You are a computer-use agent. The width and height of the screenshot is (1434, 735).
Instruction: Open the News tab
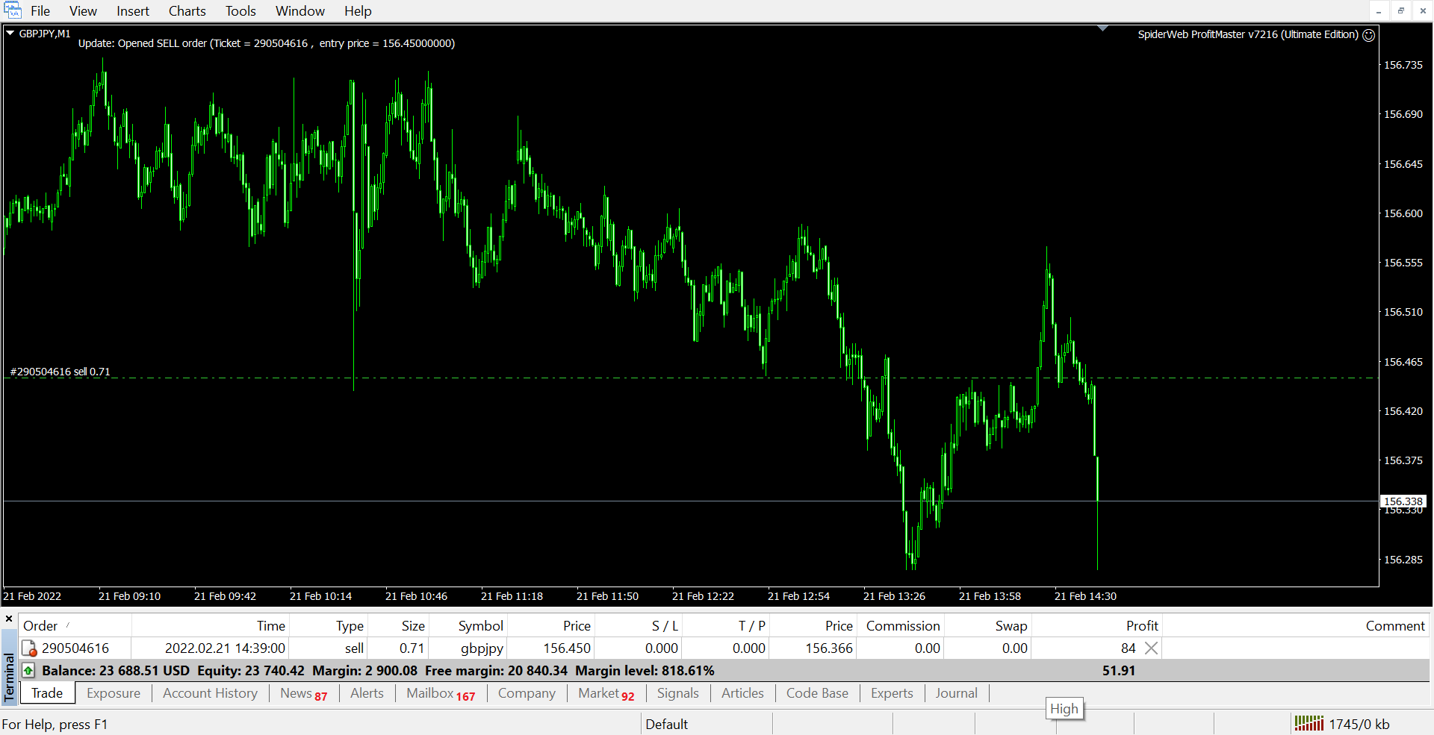[x=297, y=693]
